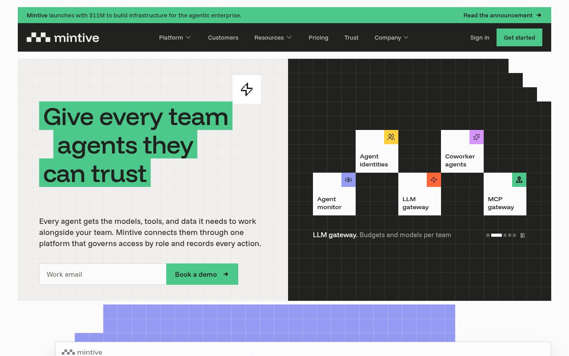
Task: Click the Get started button
Action: pos(519,37)
